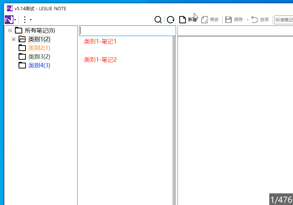Screen dimensions: 293x205
Task: Select the blue 类别4(3) category
Action: click(39, 65)
